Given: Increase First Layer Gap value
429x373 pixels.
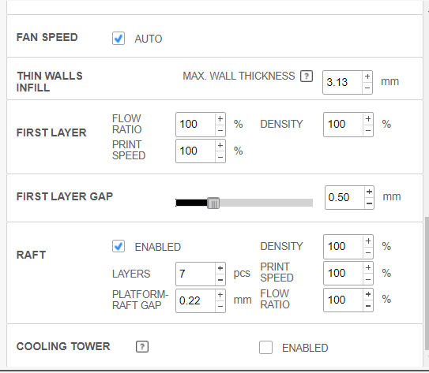Looking at the screenshot, I should pos(369,192).
